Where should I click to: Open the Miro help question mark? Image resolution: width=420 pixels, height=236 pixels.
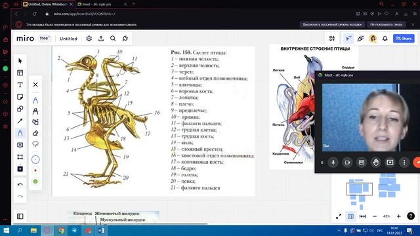point(411,216)
